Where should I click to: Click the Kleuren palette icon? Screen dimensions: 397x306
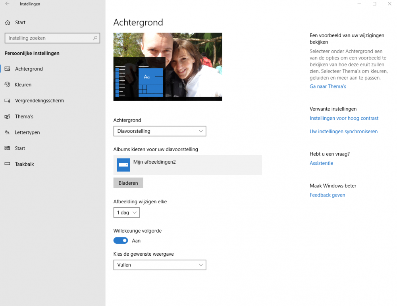pyautogui.click(x=7, y=85)
